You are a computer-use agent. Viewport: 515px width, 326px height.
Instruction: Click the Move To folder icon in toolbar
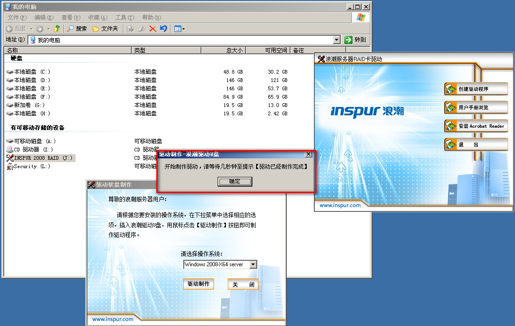click(x=130, y=29)
